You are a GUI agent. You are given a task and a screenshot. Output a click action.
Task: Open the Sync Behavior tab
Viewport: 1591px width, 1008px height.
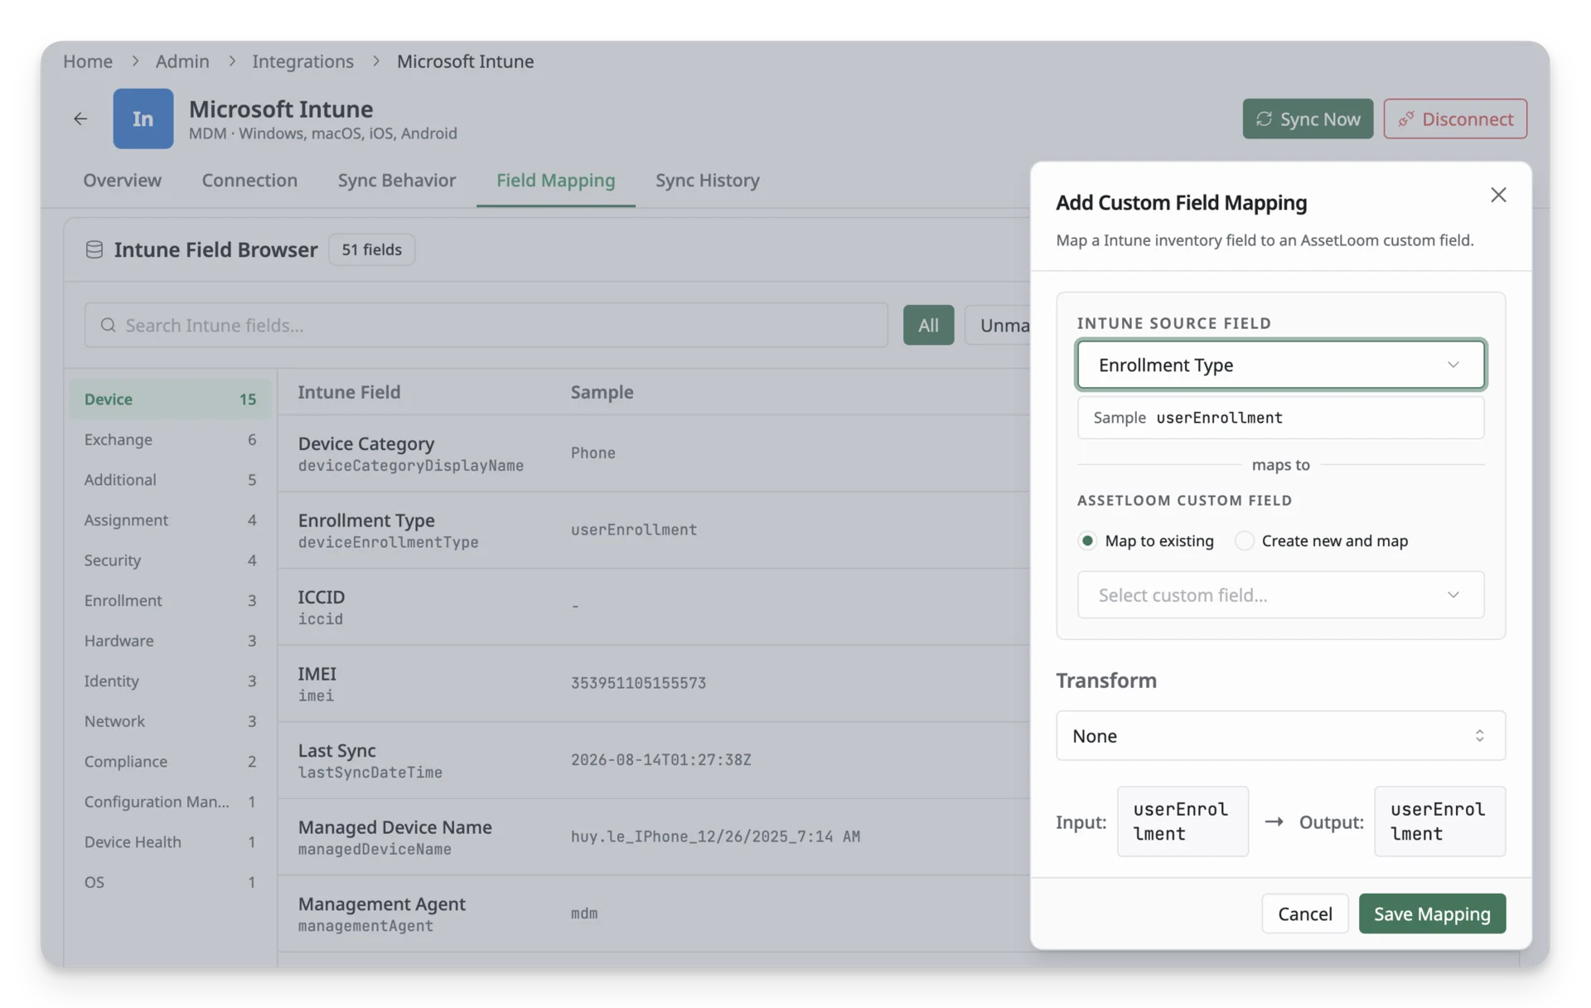(x=396, y=180)
